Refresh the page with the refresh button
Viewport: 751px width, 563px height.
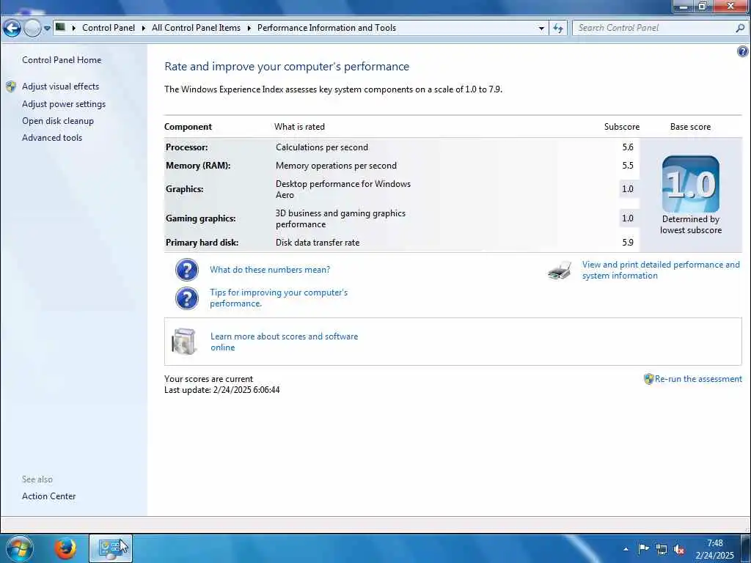click(558, 29)
